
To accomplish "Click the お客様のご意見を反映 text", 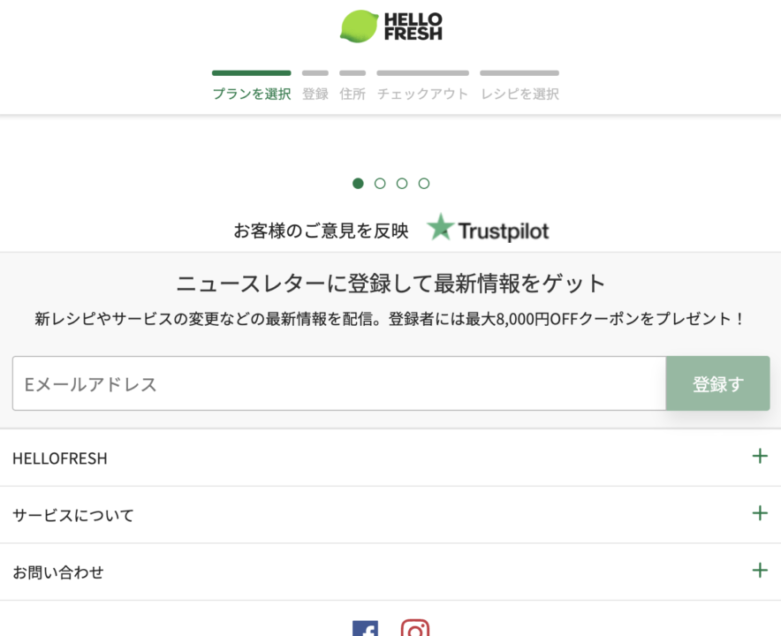I will click(x=321, y=231).
